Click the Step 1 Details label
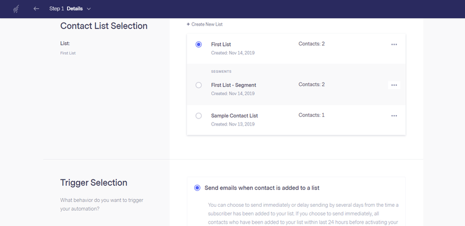465x226 pixels. [66, 9]
